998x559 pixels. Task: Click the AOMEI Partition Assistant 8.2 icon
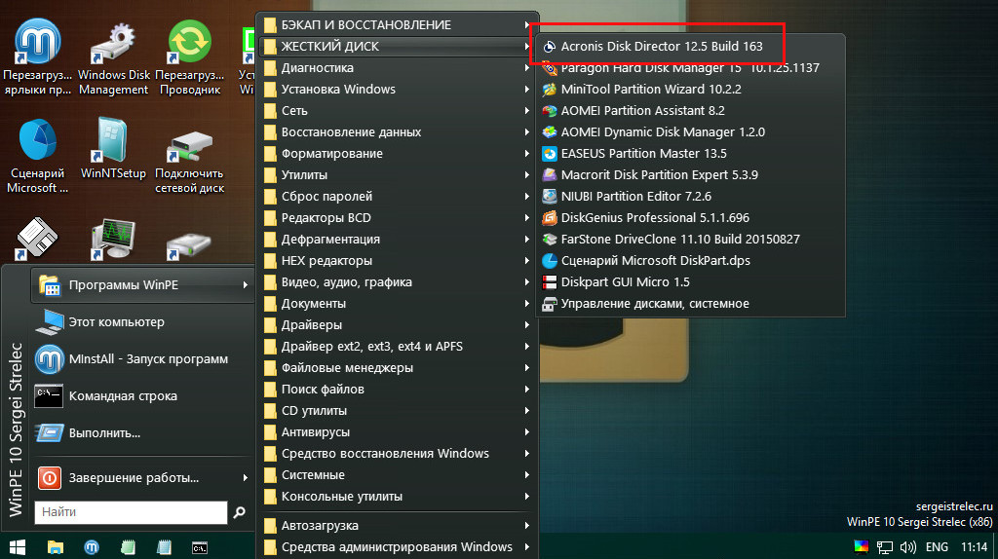(550, 111)
